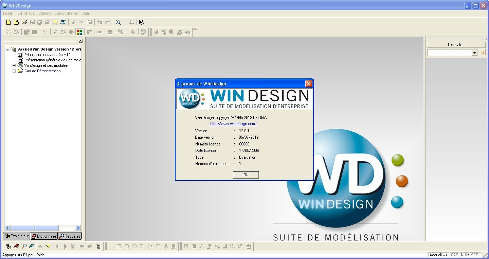Click the Undo arrow icon
Viewport: 489px width, 259px height.
pos(100,22)
